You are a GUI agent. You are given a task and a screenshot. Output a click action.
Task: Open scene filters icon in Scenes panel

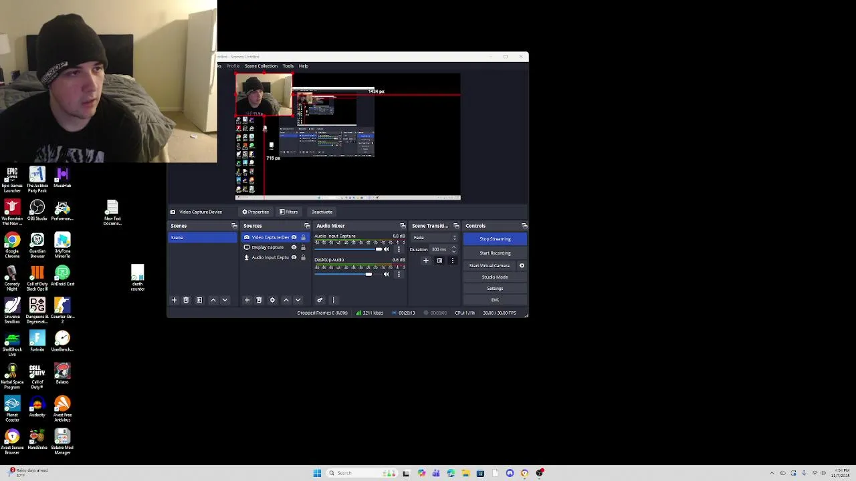coord(199,300)
